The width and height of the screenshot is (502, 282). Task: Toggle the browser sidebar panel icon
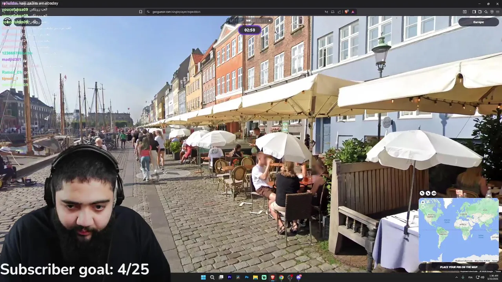pyautogui.click(x=474, y=12)
